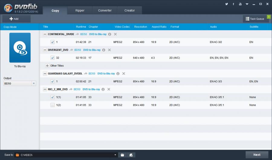Show info for CONTINENTAL_DIVIDE
The height and width of the screenshot is (160, 272).
coord(110,34)
